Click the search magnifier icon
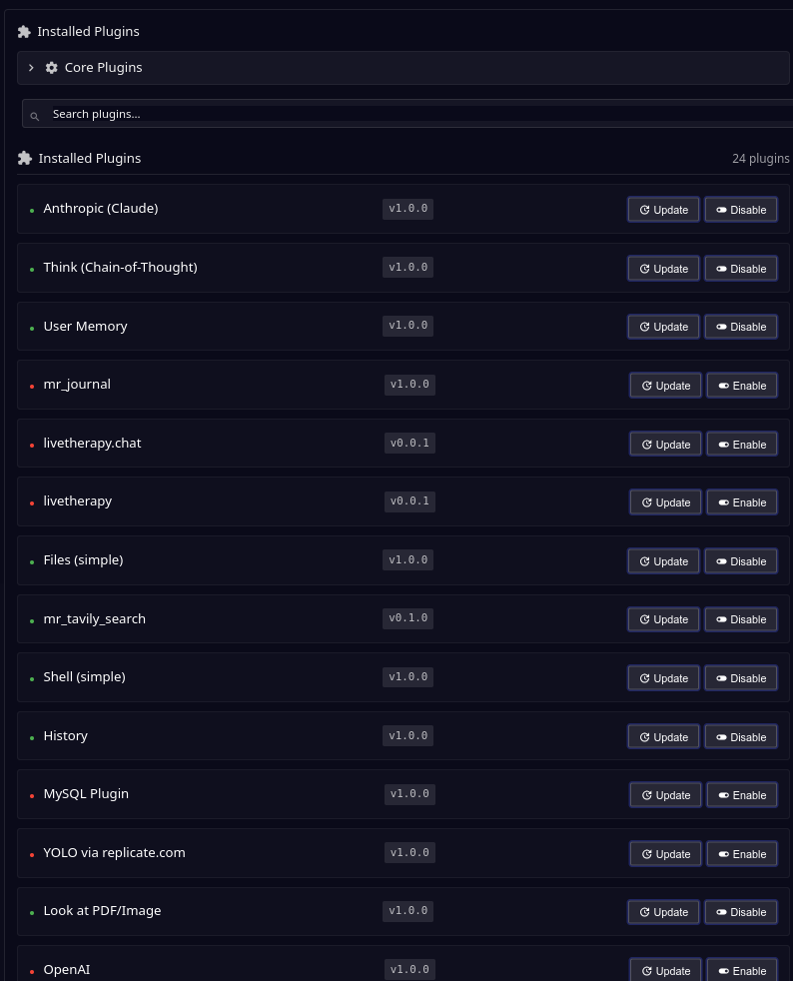This screenshot has height=981, width=793. pyautogui.click(x=35, y=116)
